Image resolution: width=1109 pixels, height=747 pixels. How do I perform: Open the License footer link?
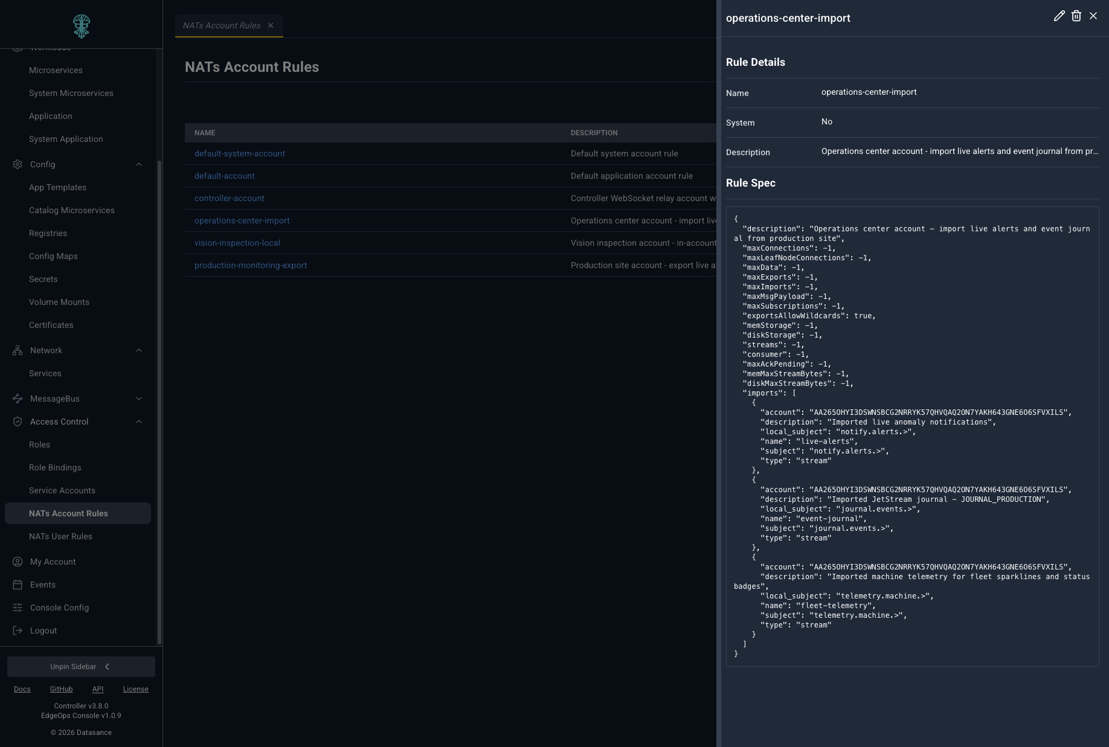(136, 689)
